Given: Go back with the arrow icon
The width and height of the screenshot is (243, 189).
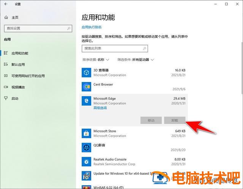Looking at the screenshot, I should 6,4.
